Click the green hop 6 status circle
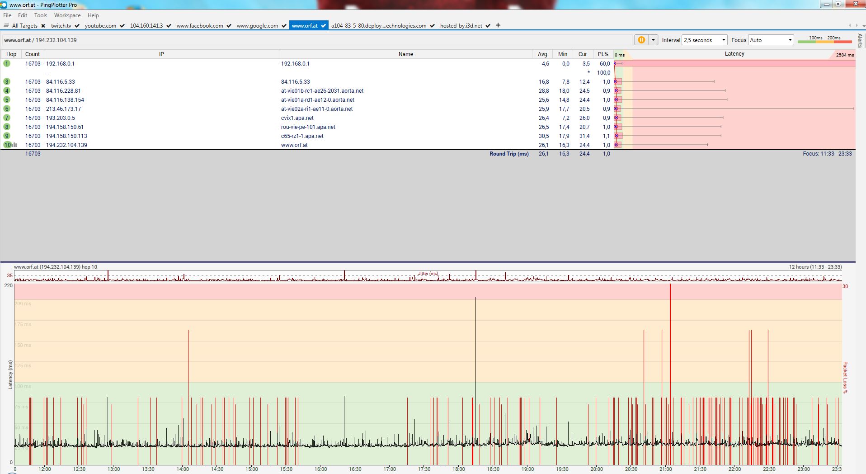Screen dimensions: 866x474 click(7, 109)
